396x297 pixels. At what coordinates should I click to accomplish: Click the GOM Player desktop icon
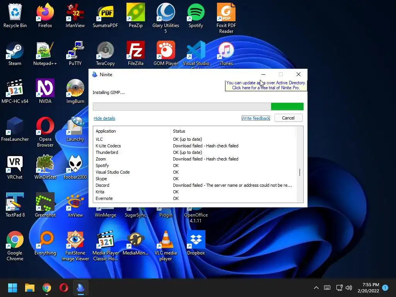click(x=166, y=53)
